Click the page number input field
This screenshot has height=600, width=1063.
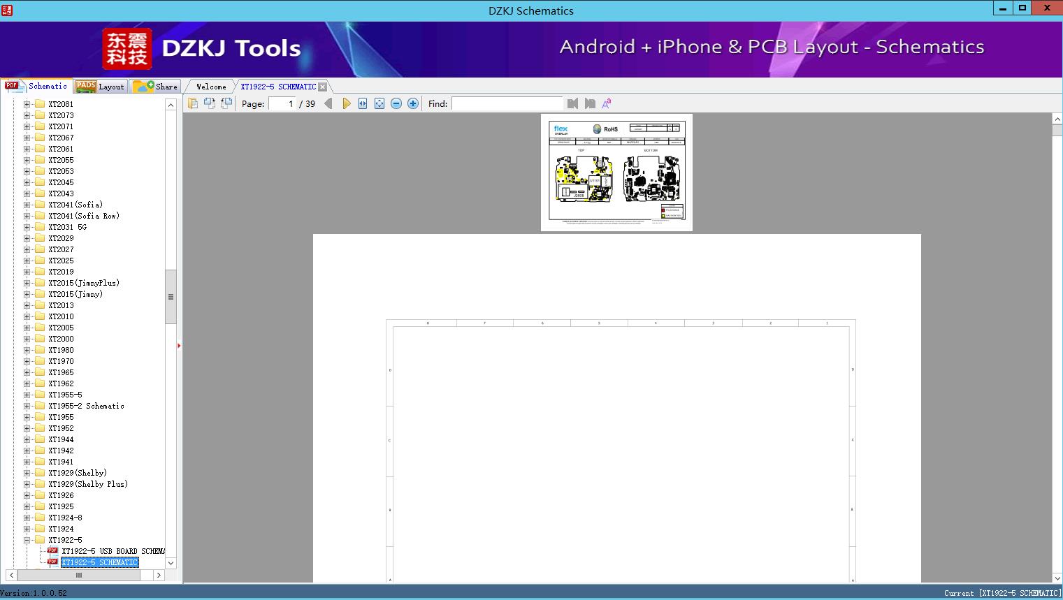click(x=282, y=103)
